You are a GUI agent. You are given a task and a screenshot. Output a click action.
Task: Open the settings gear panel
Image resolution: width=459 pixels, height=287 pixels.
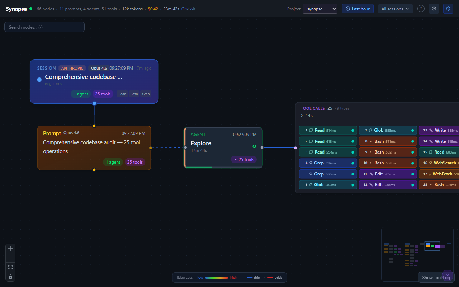click(448, 9)
